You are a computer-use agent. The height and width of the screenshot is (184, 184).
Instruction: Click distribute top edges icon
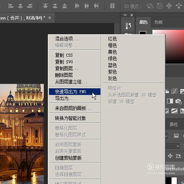[x=45, y=6]
